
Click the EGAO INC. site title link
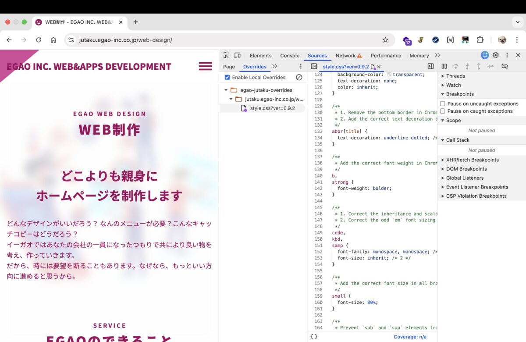click(89, 67)
